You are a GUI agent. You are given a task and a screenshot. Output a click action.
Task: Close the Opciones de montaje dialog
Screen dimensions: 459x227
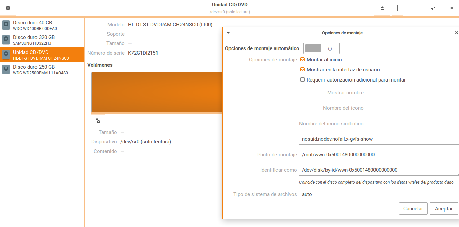coord(456,33)
